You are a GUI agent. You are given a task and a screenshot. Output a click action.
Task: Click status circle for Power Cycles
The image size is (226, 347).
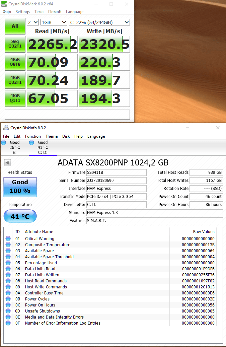point(8,299)
